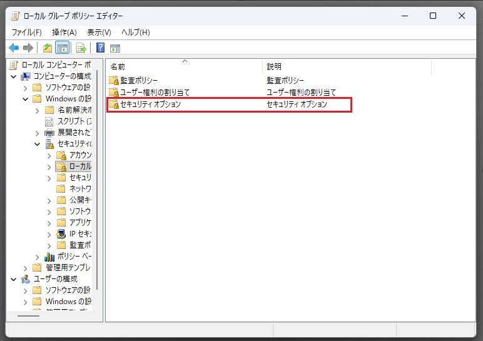Select 監査ポリシー folder icon in the list
This screenshot has width=483, height=341.
click(x=113, y=81)
